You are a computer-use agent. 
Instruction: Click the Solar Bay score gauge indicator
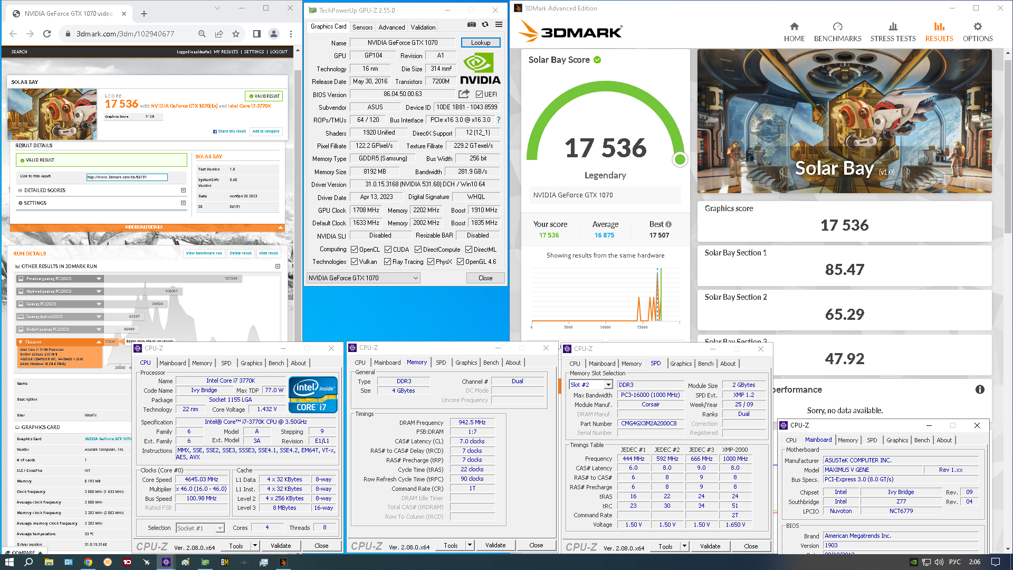(680, 159)
